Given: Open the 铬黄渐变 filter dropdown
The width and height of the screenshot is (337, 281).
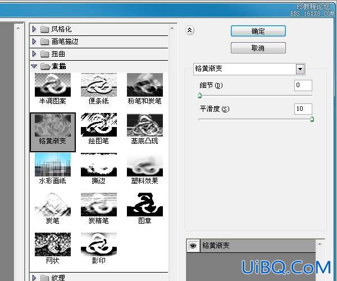Looking at the screenshot, I should tap(300, 69).
